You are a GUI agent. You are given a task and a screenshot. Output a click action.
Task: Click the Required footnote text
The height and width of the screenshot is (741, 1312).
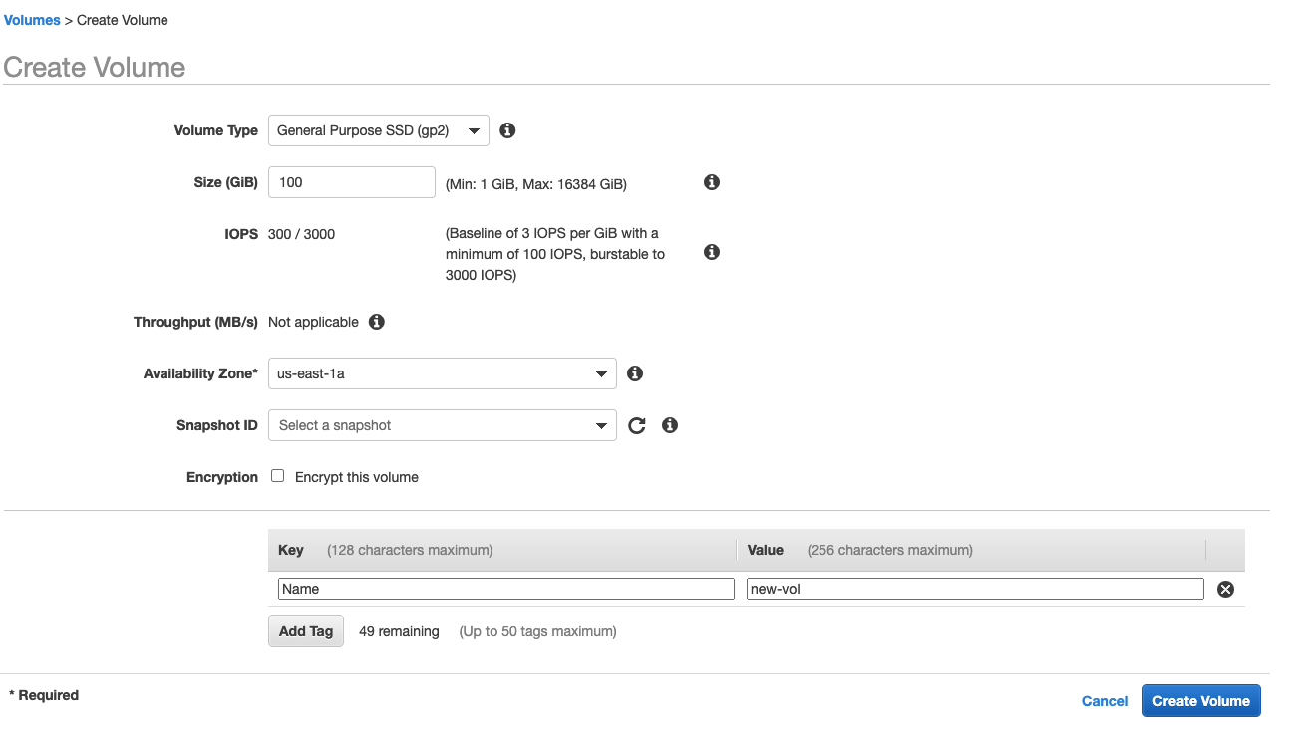tap(44, 695)
